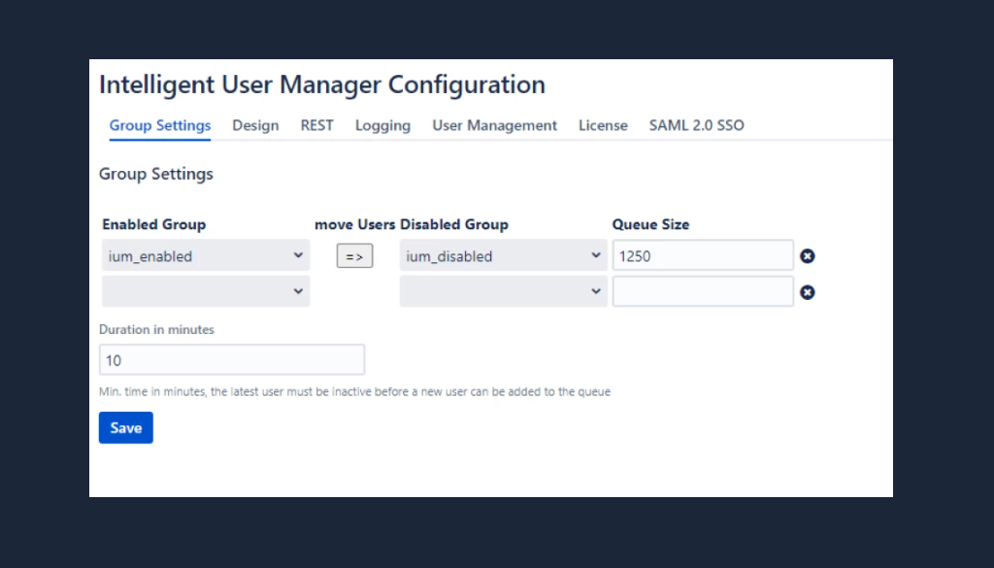Open the Logging tab
This screenshot has height=568, width=994.
(x=382, y=125)
